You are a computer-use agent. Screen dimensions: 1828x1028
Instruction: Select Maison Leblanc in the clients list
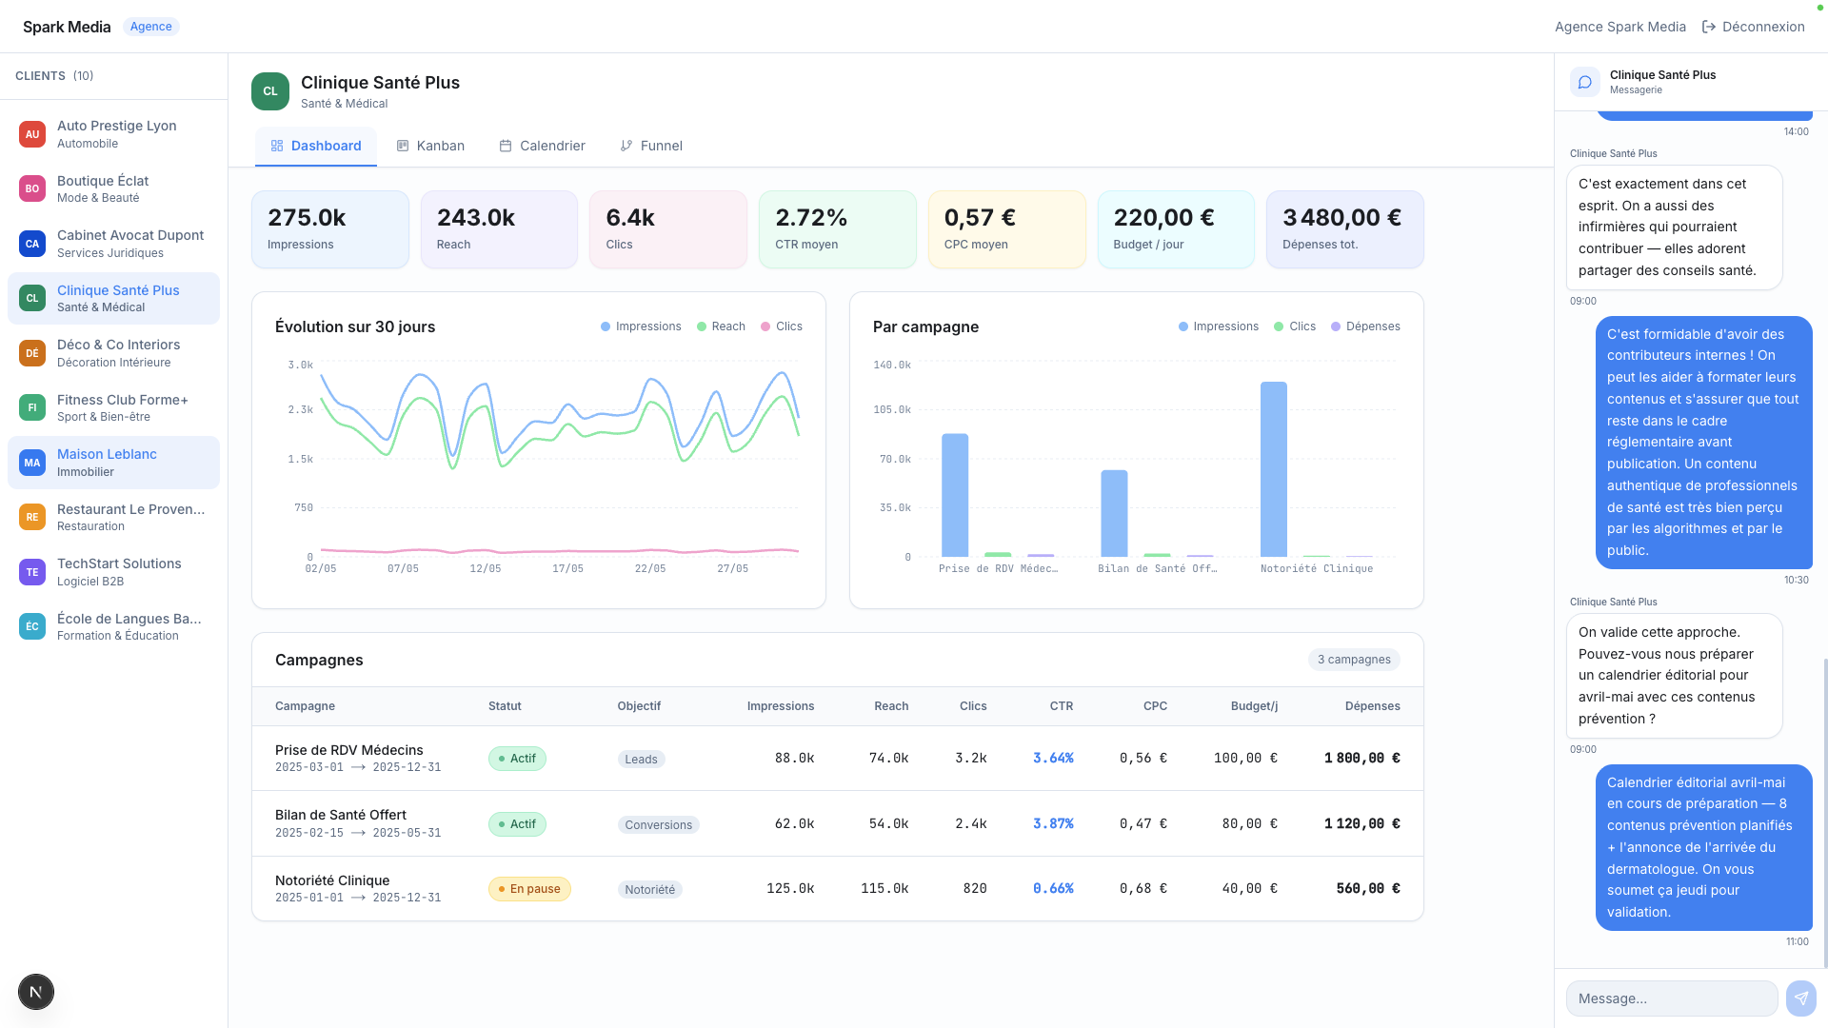(x=113, y=463)
